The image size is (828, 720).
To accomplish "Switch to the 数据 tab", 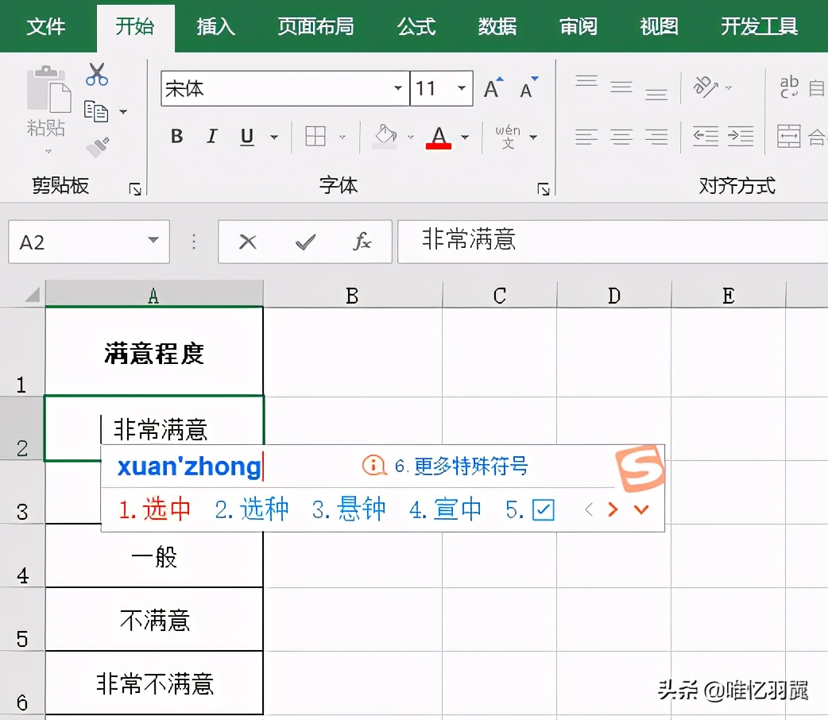I will (497, 26).
